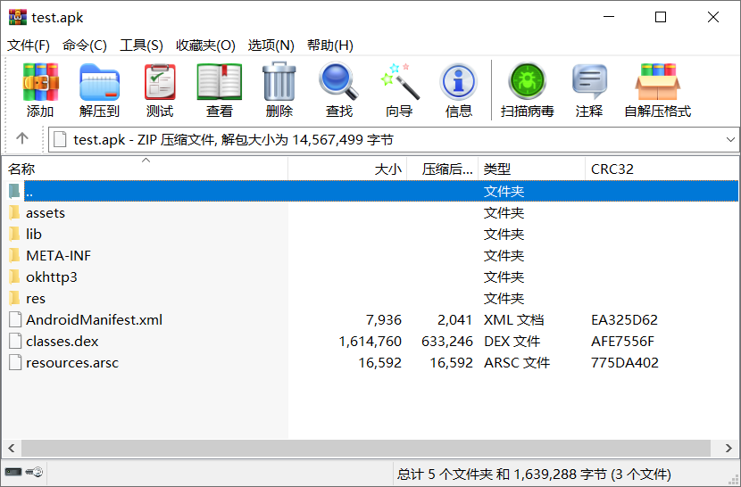
Task: Select the 'resources.arsc' file name
Action: point(72,363)
